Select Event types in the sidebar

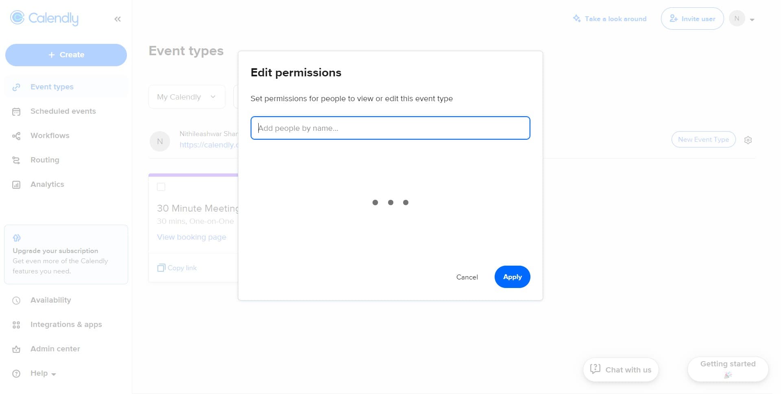pos(52,87)
